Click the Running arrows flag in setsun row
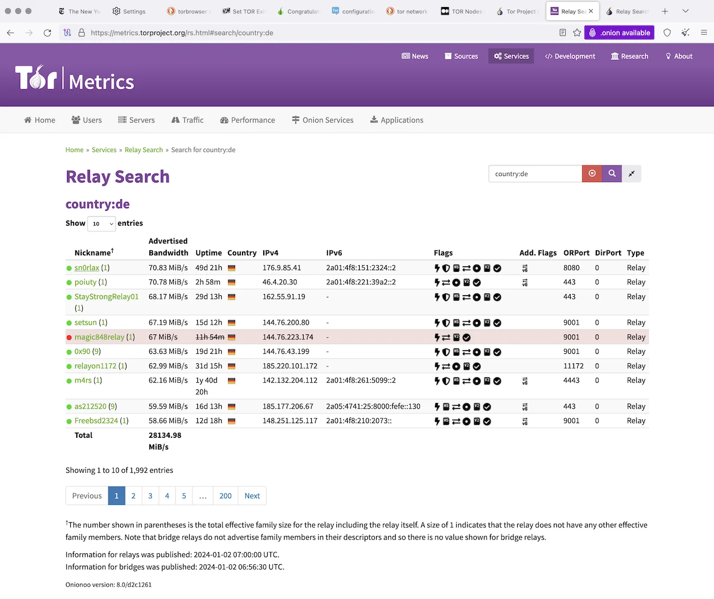This screenshot has width=714, height=599. 467,323
